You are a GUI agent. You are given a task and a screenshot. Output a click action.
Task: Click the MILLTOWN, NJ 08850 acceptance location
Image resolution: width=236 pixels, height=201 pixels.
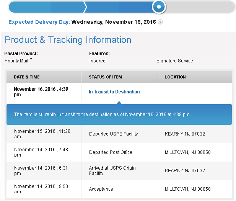click(187, 189)
